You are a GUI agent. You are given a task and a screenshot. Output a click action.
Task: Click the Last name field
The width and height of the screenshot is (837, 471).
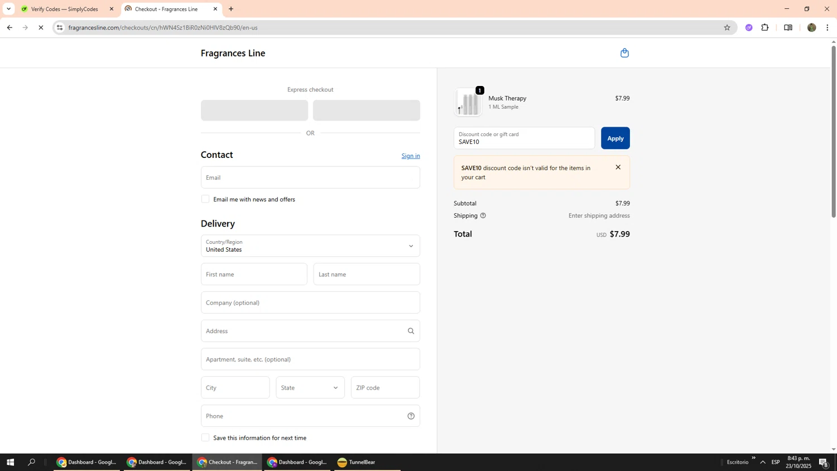point(367,274)
